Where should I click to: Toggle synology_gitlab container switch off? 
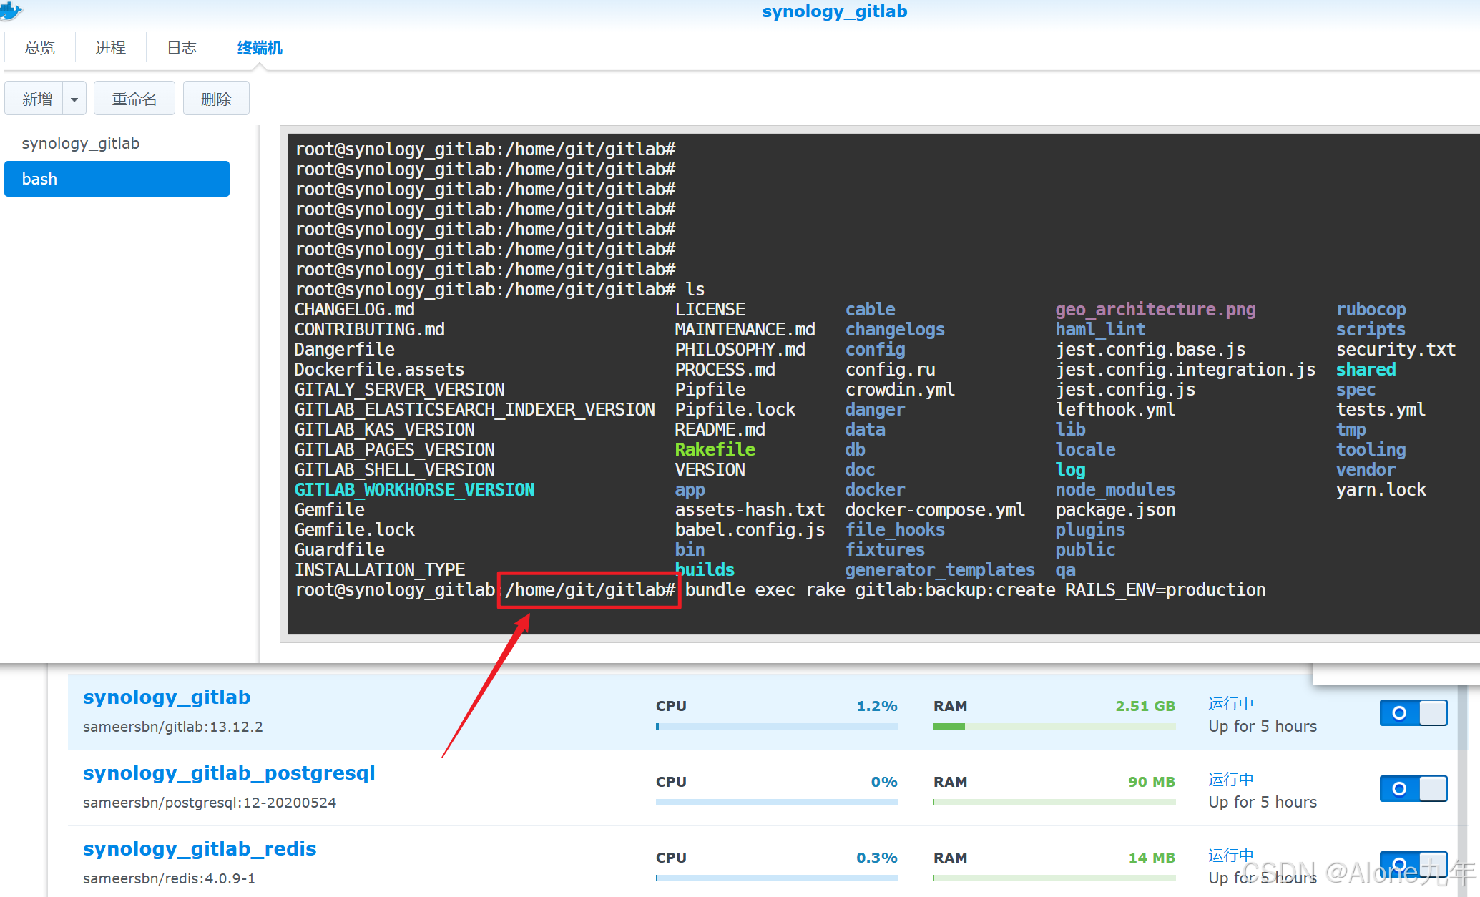(1413, 712)
